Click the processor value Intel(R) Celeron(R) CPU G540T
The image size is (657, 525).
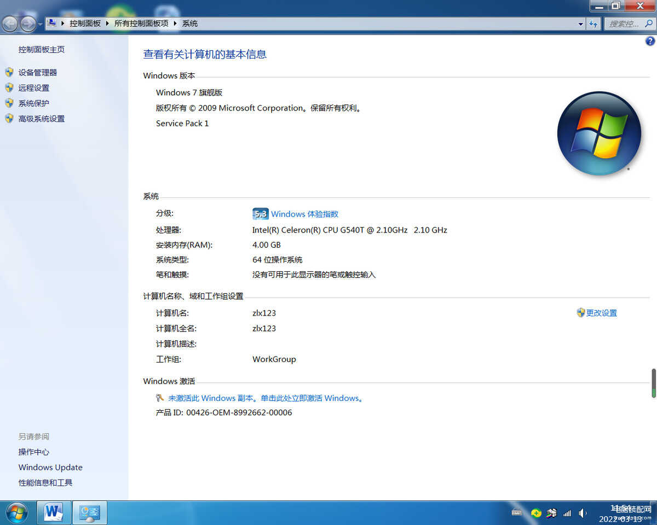tap(350, 230)
